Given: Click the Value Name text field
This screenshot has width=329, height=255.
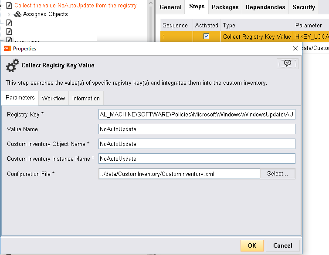Looking at the screenshot, I should tap(197, 129).
